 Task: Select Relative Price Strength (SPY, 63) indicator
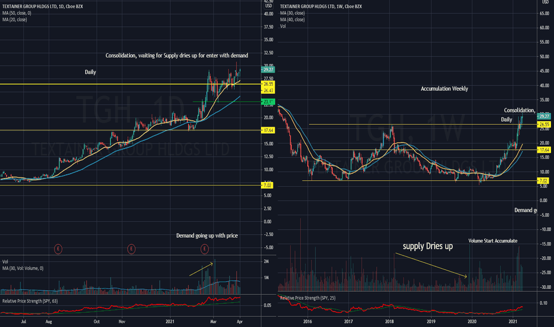[30, 301]
